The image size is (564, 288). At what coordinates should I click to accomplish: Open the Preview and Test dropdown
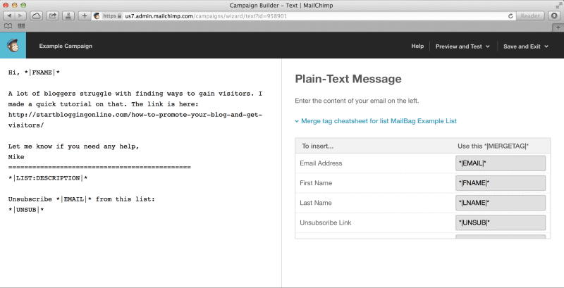pyautogui.click(x=462, y=46)
